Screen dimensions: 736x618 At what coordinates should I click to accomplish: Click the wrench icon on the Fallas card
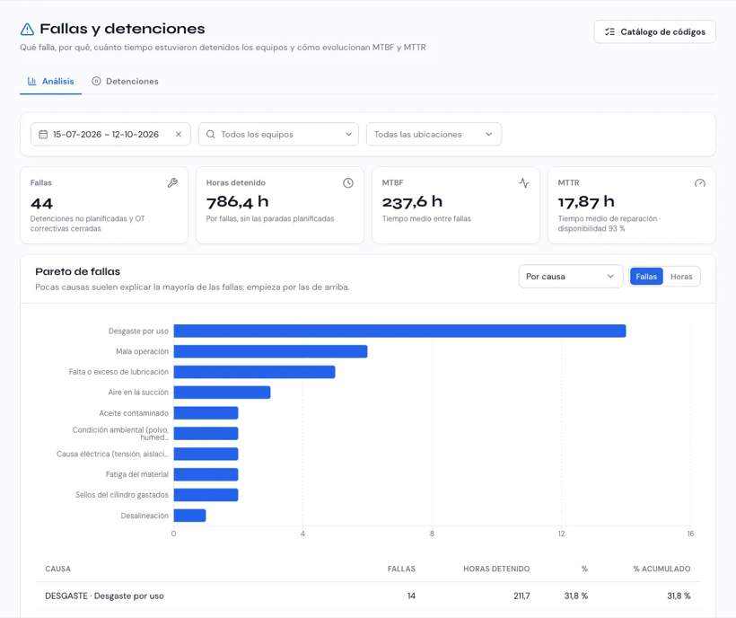click(x=172, y=183)
